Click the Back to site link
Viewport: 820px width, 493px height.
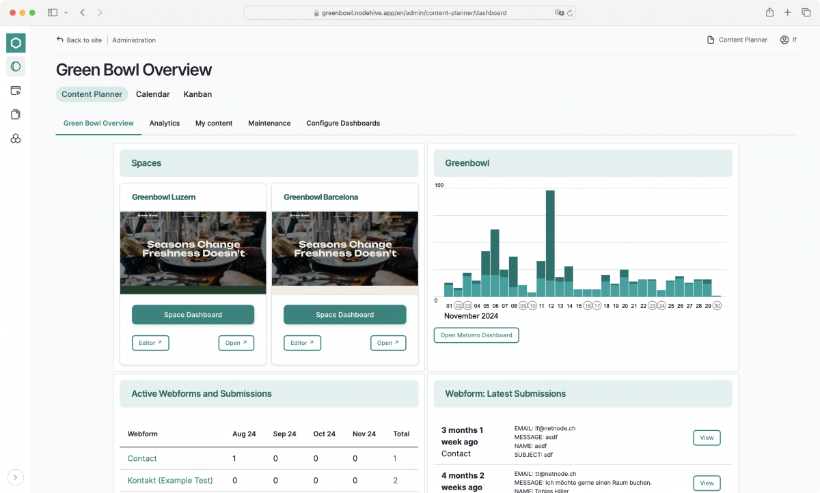coord(79,40)
